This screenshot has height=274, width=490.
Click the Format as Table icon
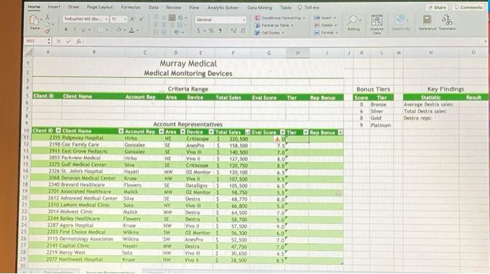pyautogui.click(x=258, y=25)
